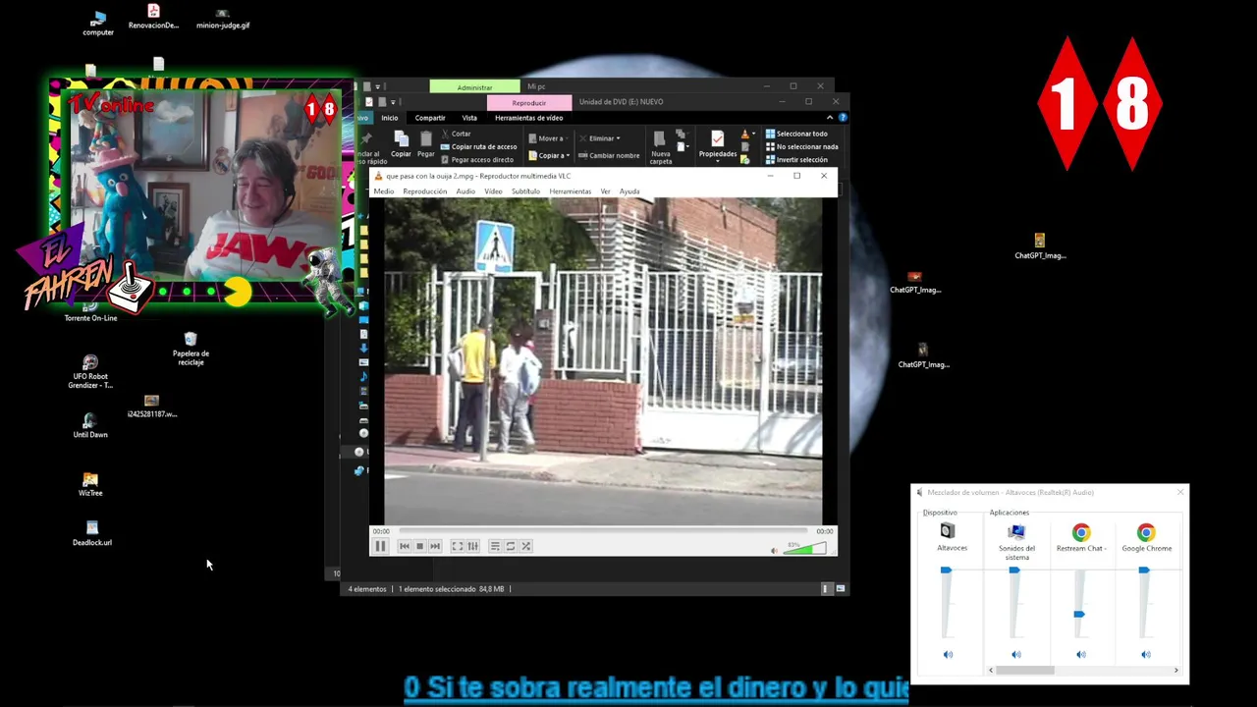Image resolution: width=1257 pixels, height=707 pixels.
Task: Select Papelera de reciclaje desktop icon
Action: click(x=191, y=349)
